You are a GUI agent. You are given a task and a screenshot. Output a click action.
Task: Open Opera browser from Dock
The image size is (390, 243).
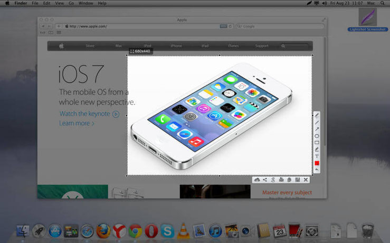(151, 231)
